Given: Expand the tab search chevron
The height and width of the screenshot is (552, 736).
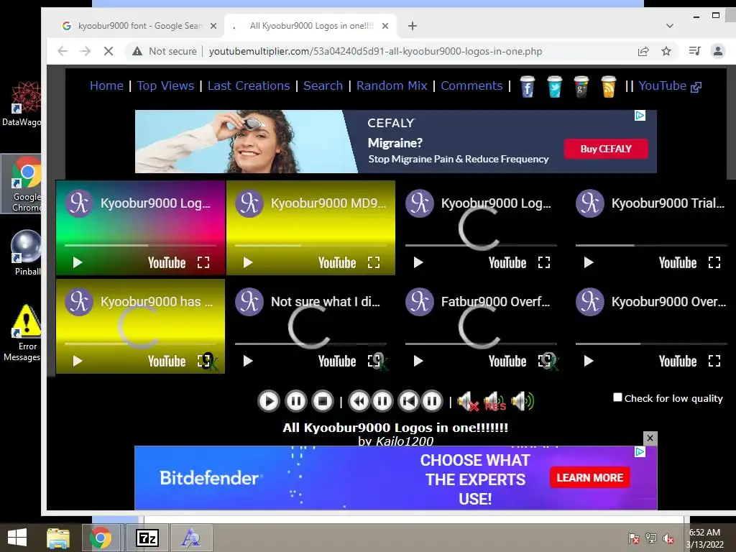Looking at the screenshot, I should click(669, 26).
